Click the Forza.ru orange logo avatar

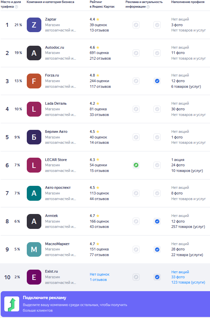tap(34, 81)
